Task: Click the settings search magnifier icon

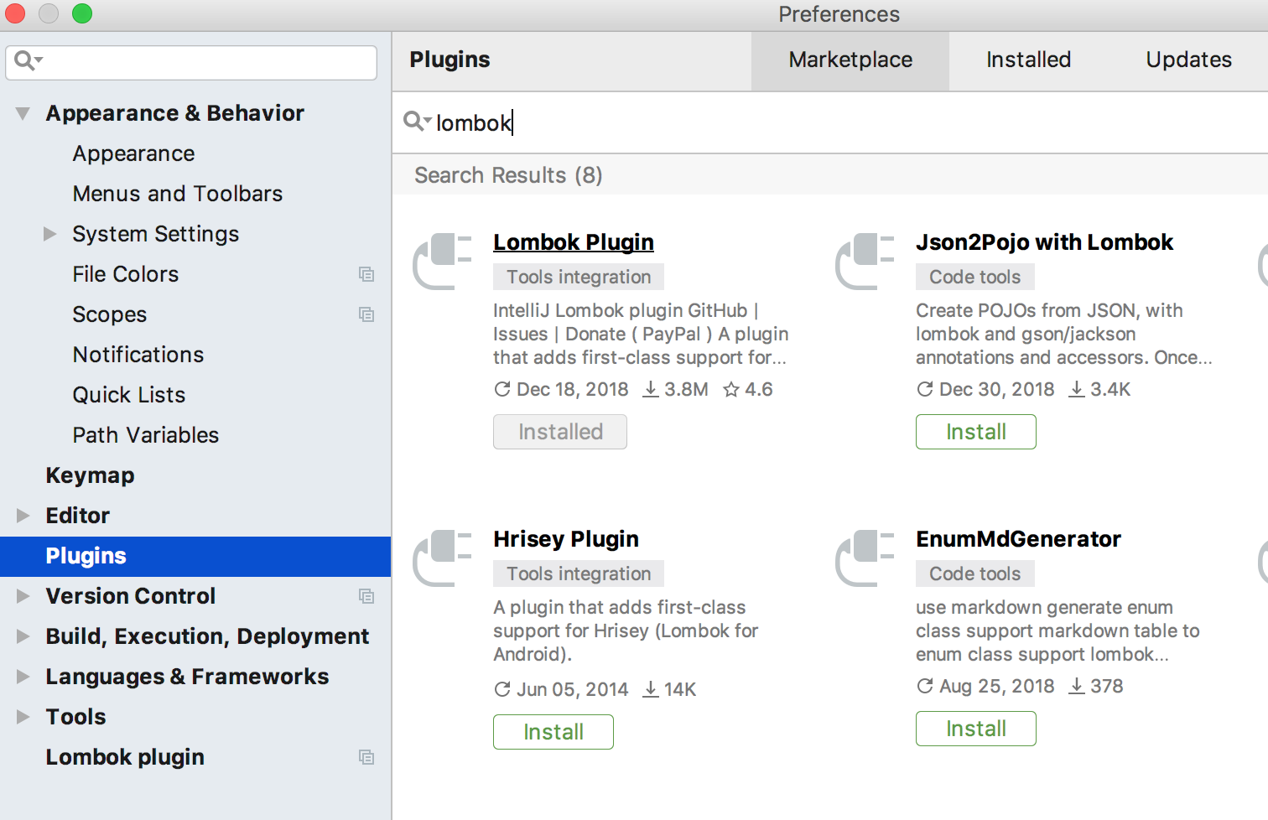Action: [x=29, y=61]
